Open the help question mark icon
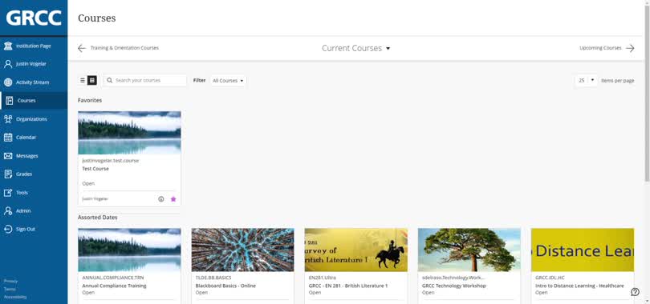650x304 pixels. pyautogui.click(x=635, y=292)
